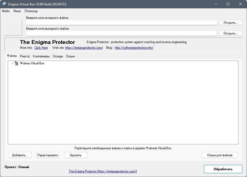247x177 pixels.
Task: Open the Файл menu
Action: tap(6, 11)
